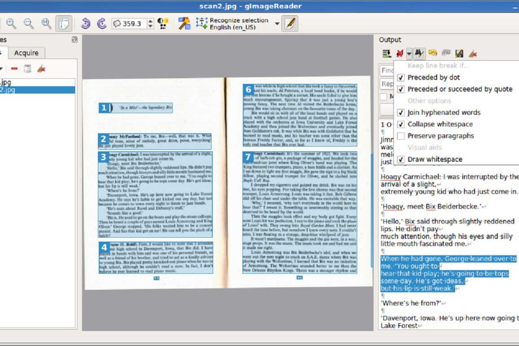Click the zoom out magnifier icon
Viewport: 519px width, 346px height.
29,24
